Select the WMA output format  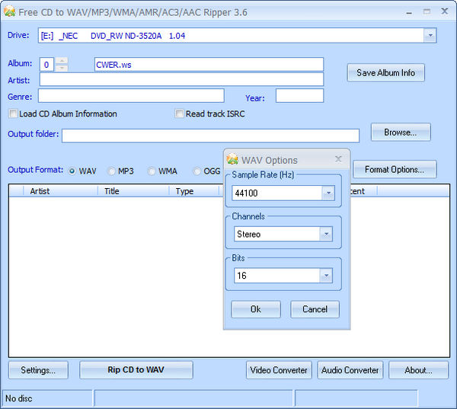click(x=152, y=171)
